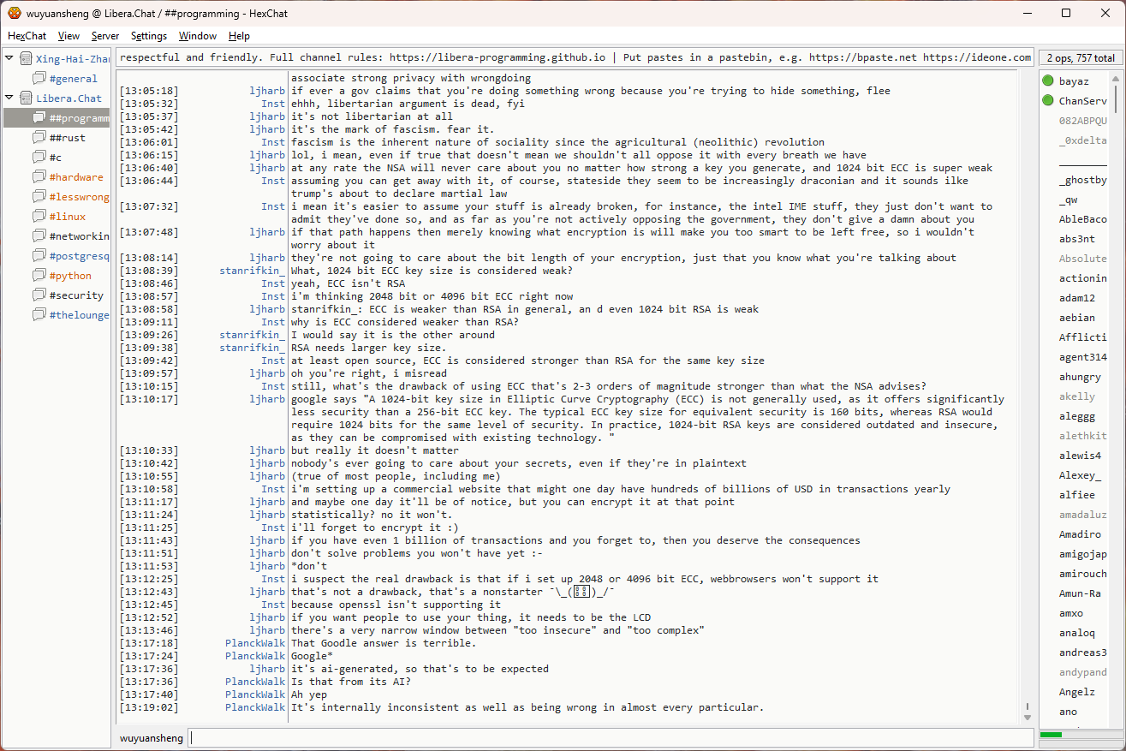Click the #general channel icon
This screenshot has height=751, width=1126.
(x=39, y=79)
